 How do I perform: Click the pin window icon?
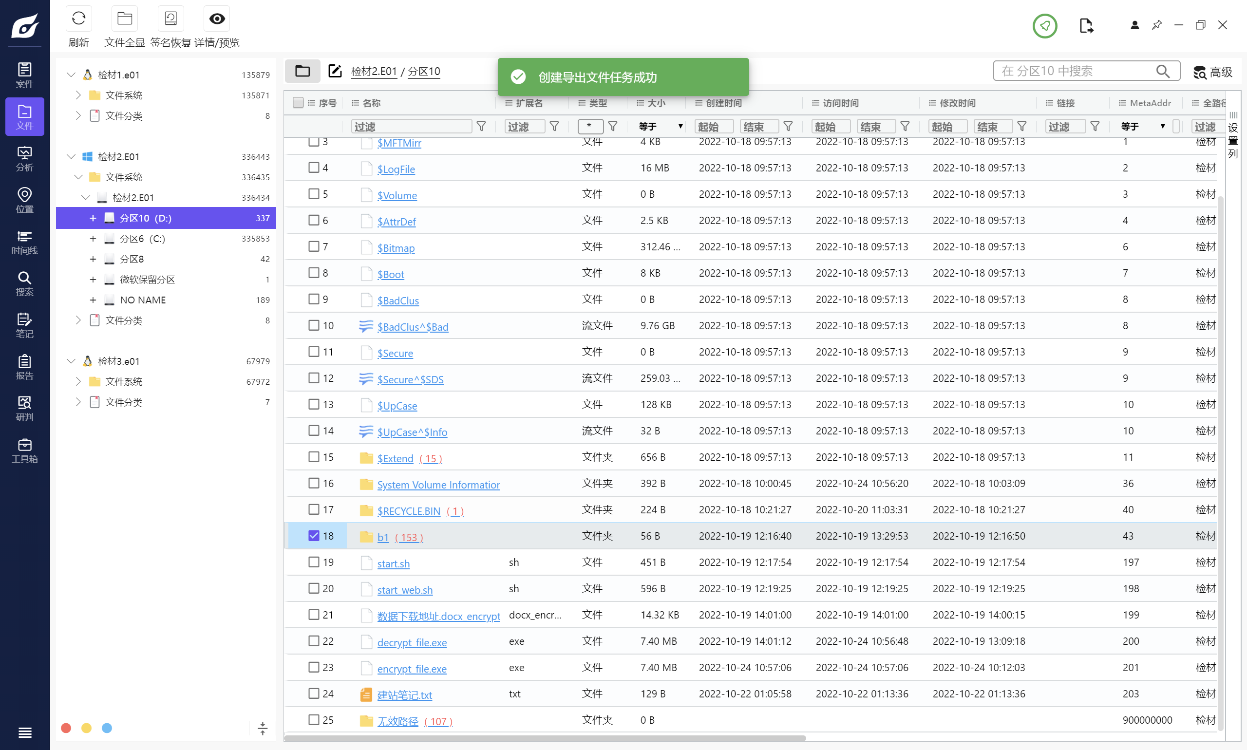point(1156,25)
